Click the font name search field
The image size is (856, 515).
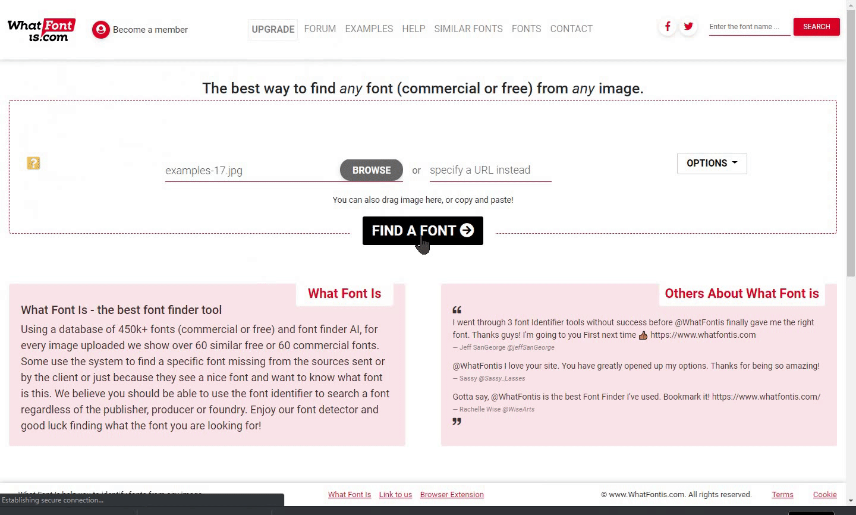[750, 27]
